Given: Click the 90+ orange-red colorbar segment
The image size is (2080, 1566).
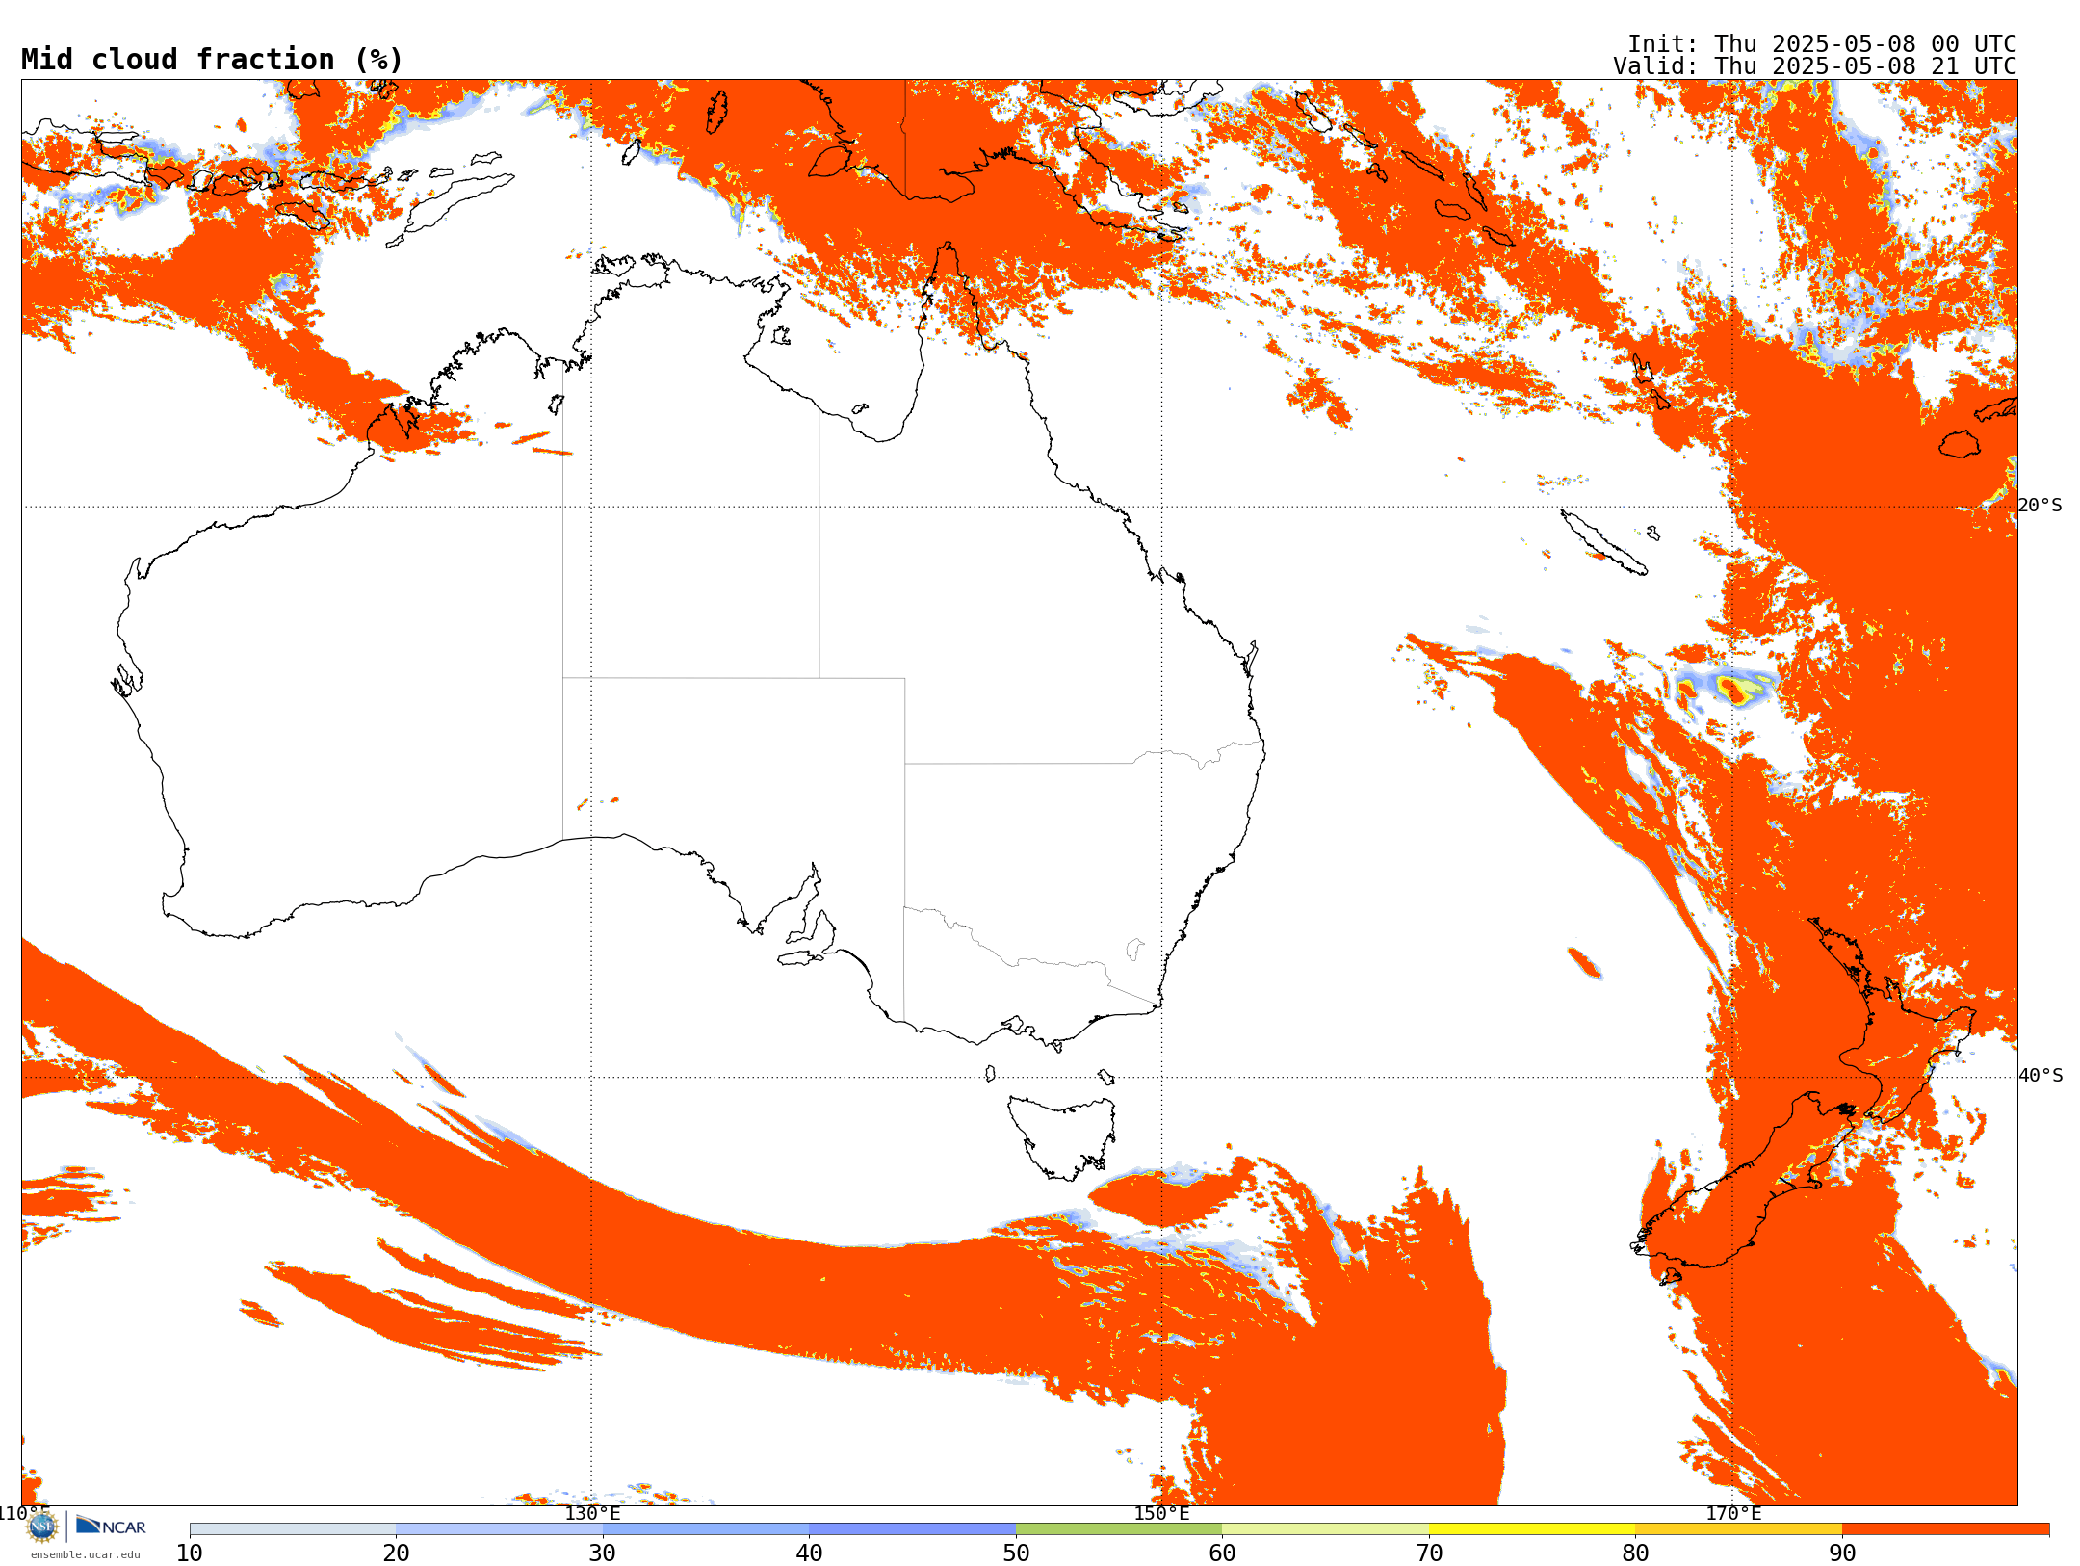Looking at the screenshot, I should 1945,1529.
